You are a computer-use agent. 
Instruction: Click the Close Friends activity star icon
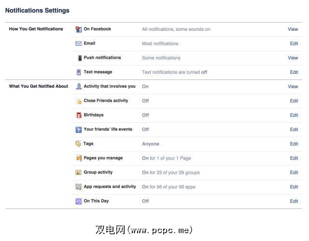click(x=79, y=101)
